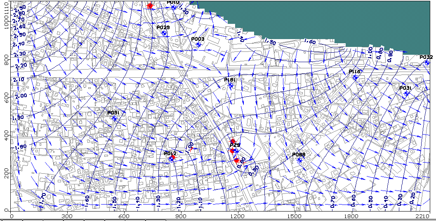Click the red pumping well above the P29 label
The image size is (436, 221).
(x=233, y=142)
